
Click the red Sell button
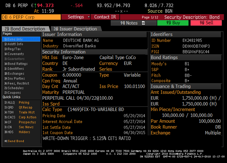pyautogui.click(x=206, y=23)
